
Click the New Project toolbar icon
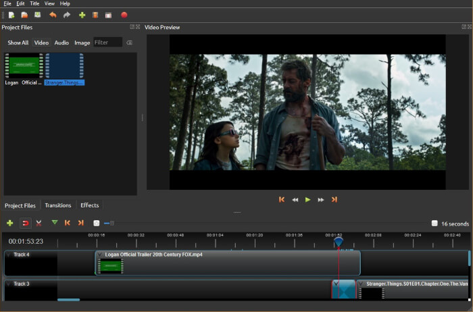[11, 15]
